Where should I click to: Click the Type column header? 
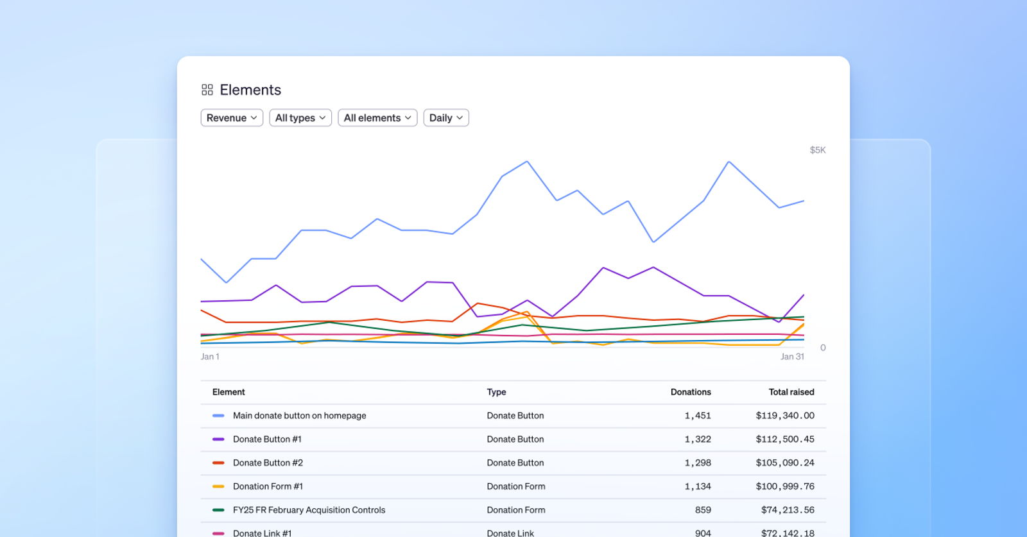click(x=496, y=392)
